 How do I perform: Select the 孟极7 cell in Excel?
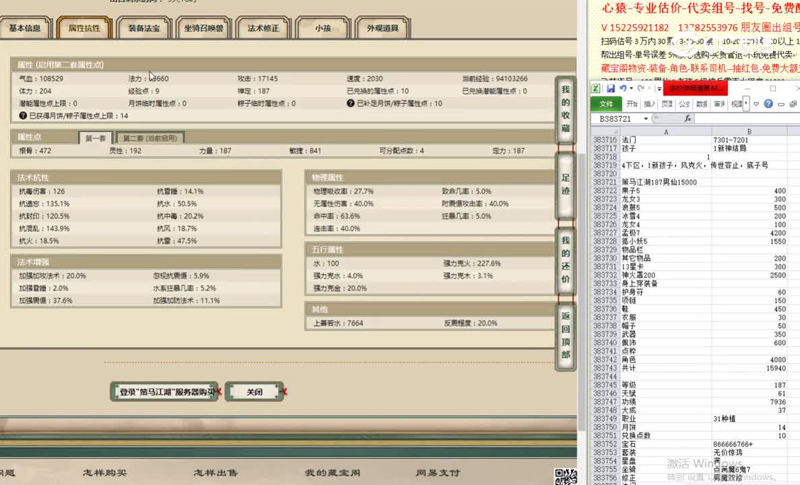point(666,233)
